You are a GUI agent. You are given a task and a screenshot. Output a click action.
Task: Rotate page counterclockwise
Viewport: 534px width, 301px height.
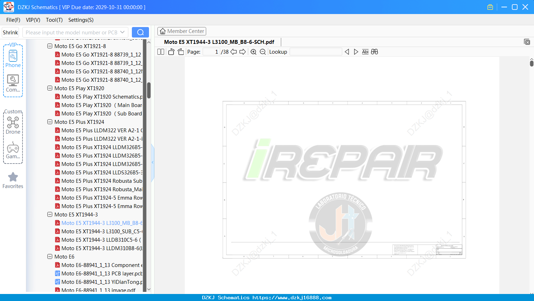171,52
